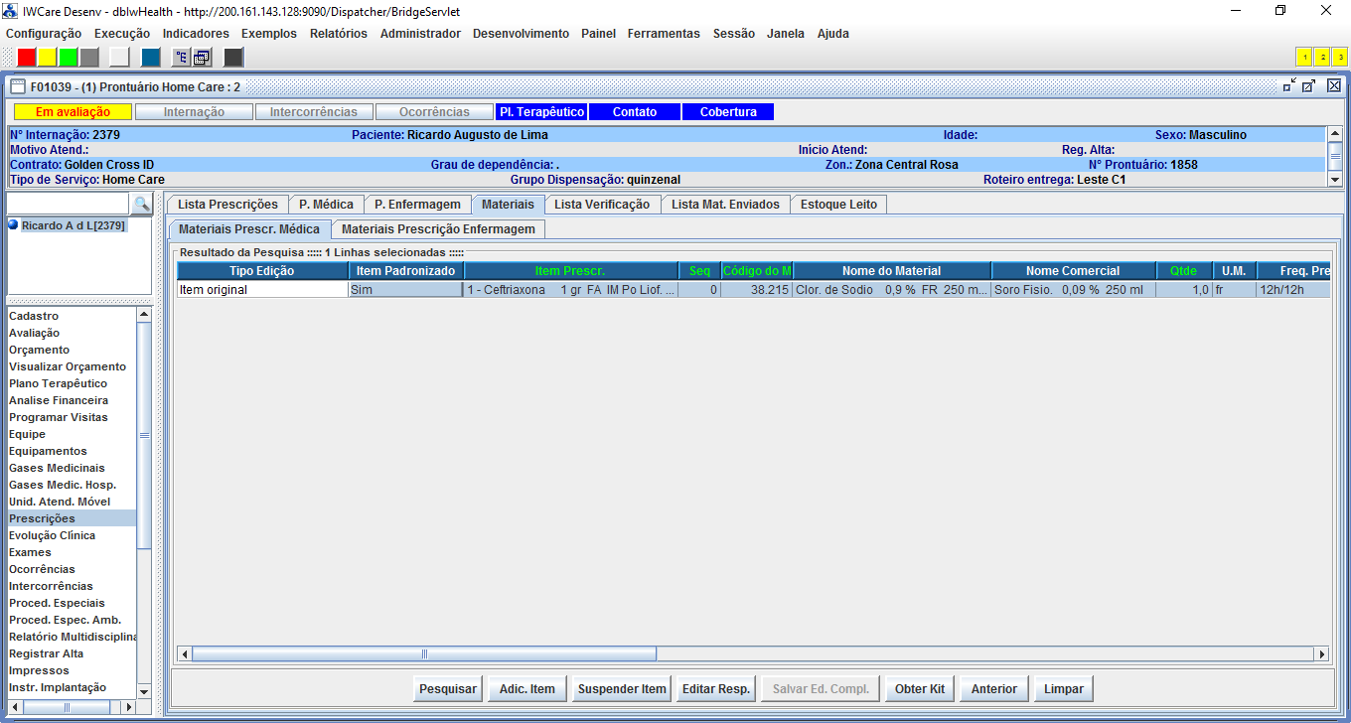The width and height of the screenshot is (1351, 723).
Task: Click the results table horizontal scrollbar right arrow
Action: coord(1320,653)
